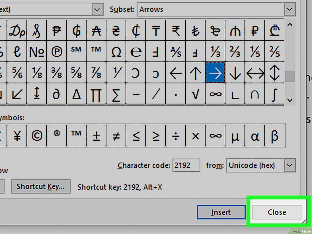The width and height of the screenshot is (312, 234).
Task: Select the left-right double arrow symbol
Action: click(255, 73)
